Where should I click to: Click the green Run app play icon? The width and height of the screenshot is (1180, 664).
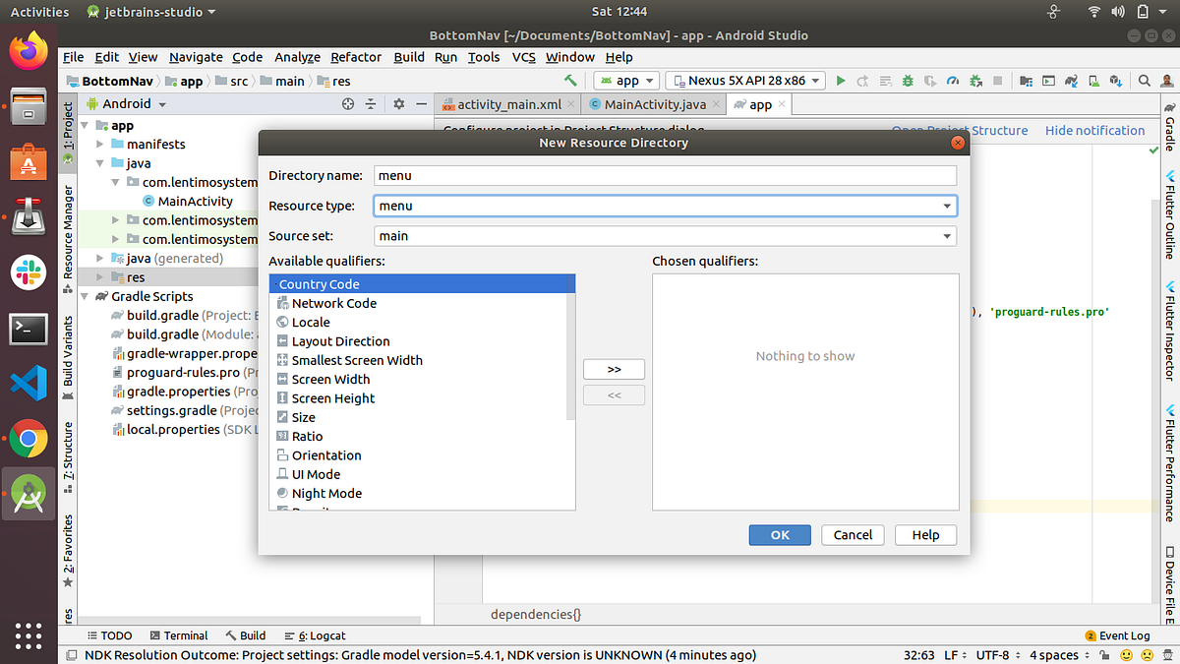pyautogui.click(x=841, y=81)
